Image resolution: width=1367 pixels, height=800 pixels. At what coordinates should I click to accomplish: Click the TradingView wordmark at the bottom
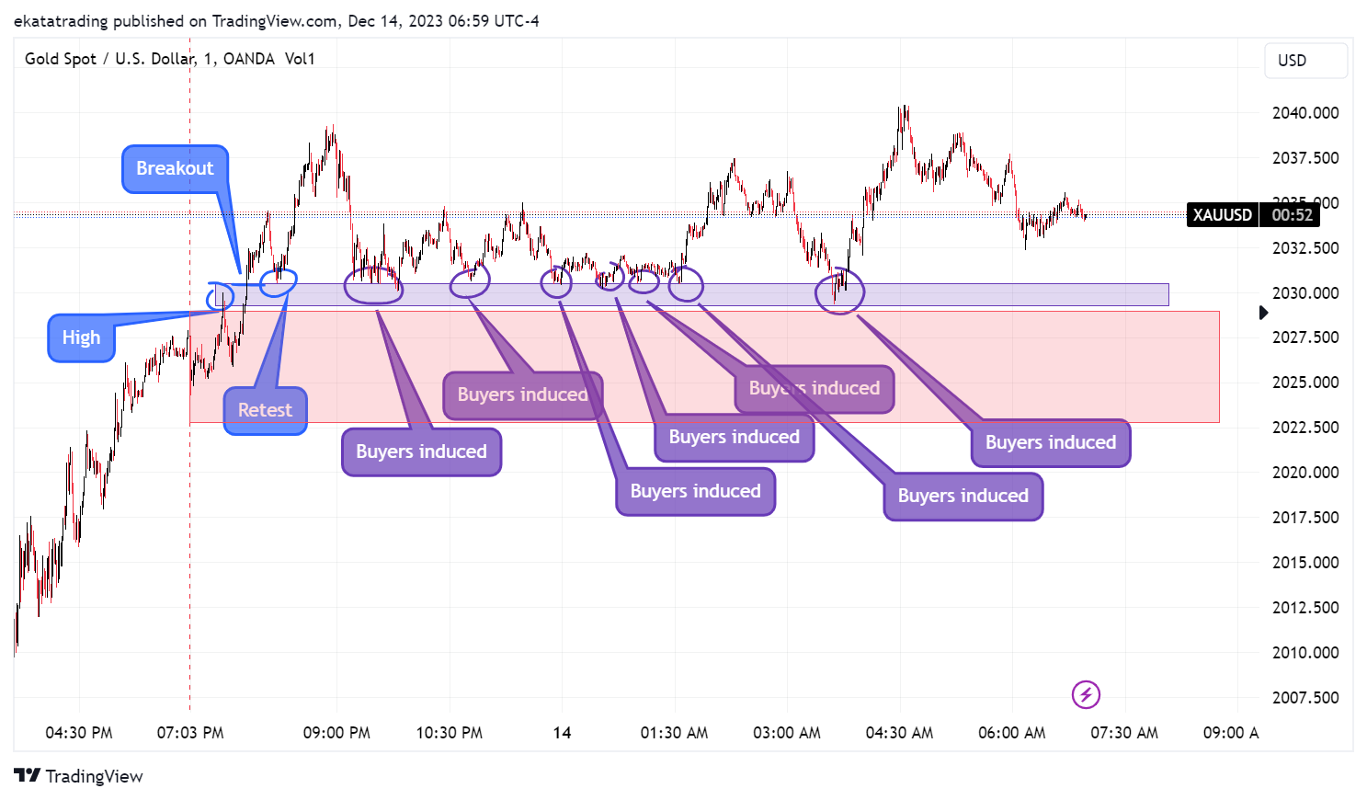click(94, 777)
